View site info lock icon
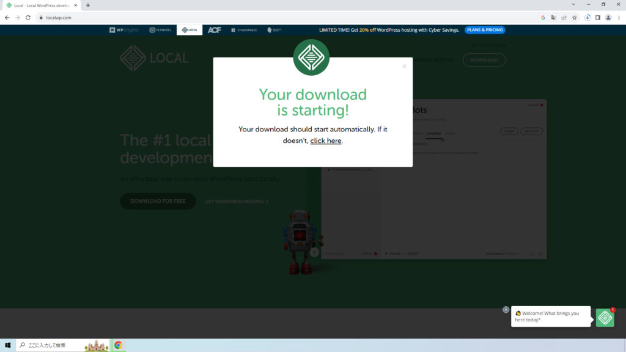Screen dimensions: 626x352 [41, 18]
